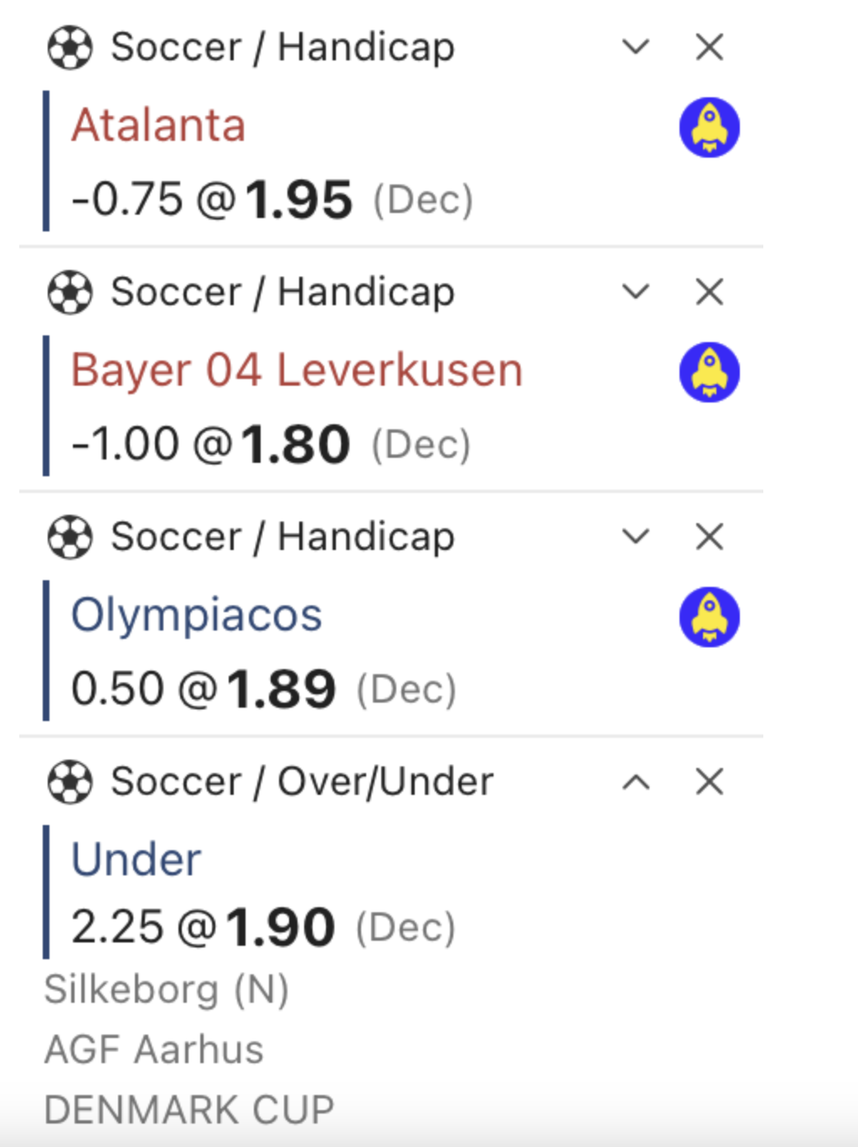
Task: Click the rocket boost icon for Bayer 04 Leverkusen
Action: (x=709, y=372)
